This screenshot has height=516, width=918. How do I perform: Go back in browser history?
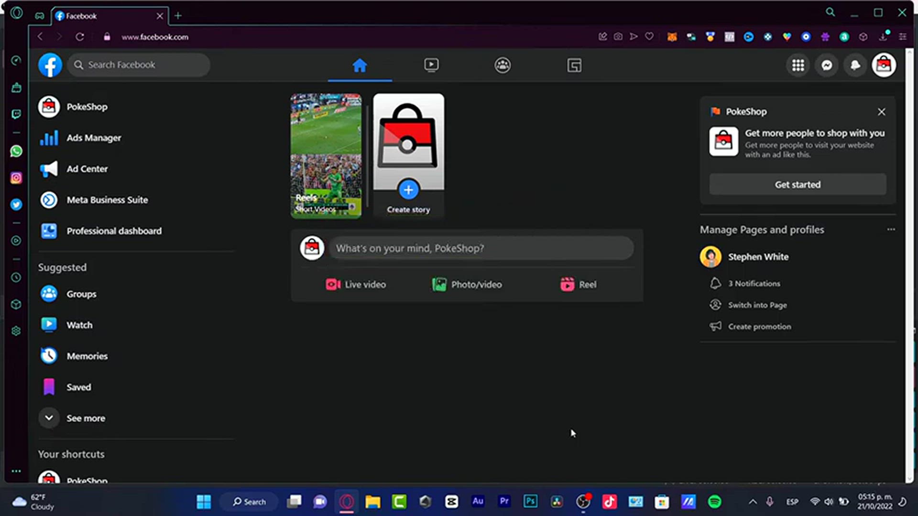click(40, 37)
